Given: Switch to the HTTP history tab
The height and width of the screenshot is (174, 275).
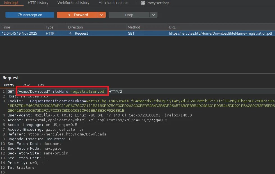Looking at the screenshot, I should (38, 3).
